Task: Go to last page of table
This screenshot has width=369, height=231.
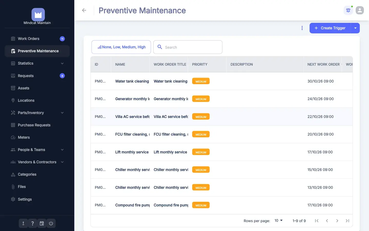Action: click(347, 221)
